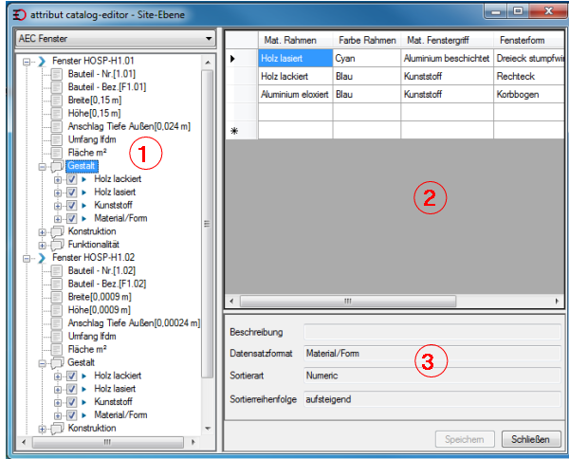Image resolution: width=569 pixels, height=459 pixels.
Task: Uncheck Material/Form checkbox under HOSP-H1.02
Action: 71,415
